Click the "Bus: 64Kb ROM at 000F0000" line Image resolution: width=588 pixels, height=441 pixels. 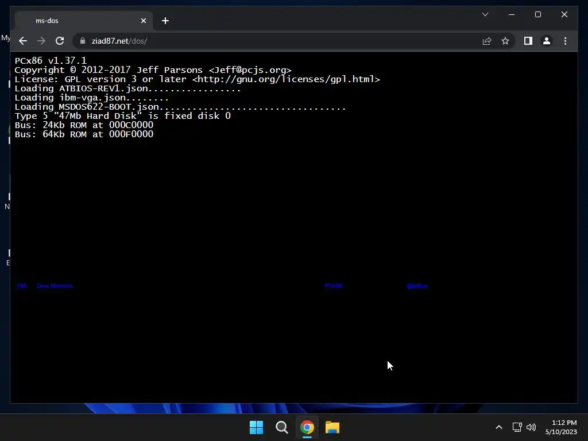pos(84,134)
